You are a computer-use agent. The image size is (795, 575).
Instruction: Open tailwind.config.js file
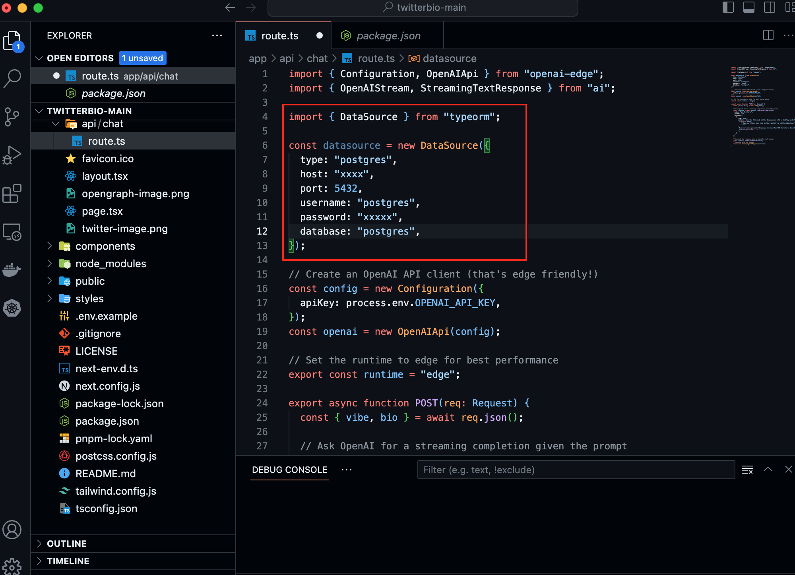click(x=133, y=491)
